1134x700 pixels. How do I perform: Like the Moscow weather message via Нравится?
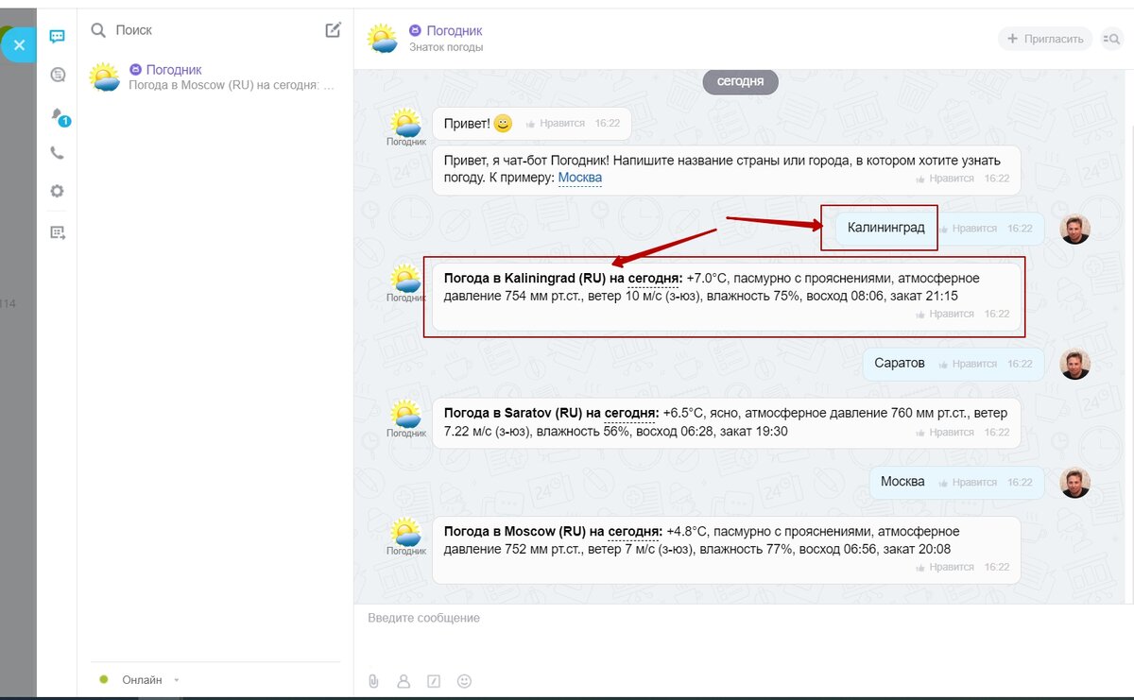[x=945, y=567]
